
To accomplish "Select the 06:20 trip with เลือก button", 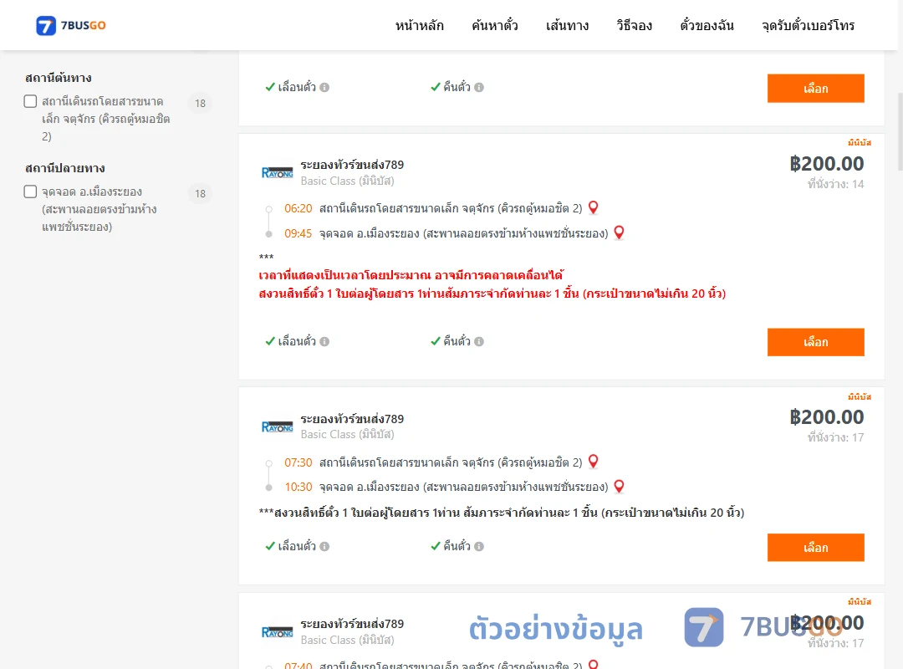I will [x=815, y=342].
